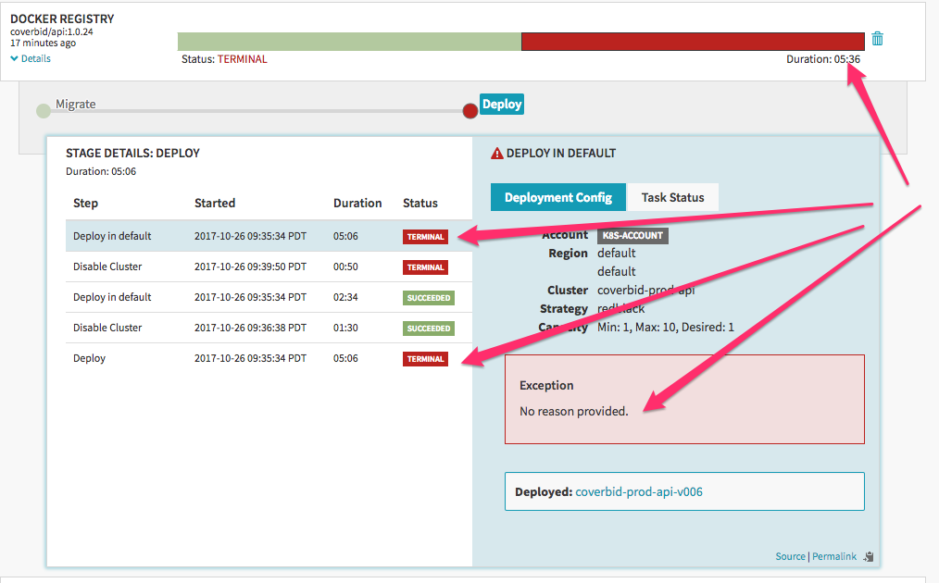The width and height of the screenshot is (939, 583).
Task: Click the copy permalink icon next to Permalink
Action: [867, 556]
